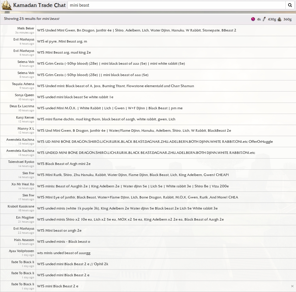Select message ending '// Ophil 2k'
The width and height of the screenshot is (296, 292).
point(73,264)
